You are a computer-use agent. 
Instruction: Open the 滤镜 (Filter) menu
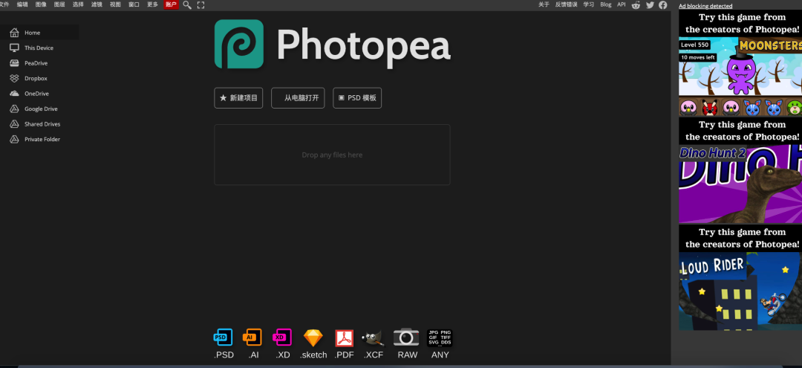point(97,4)
